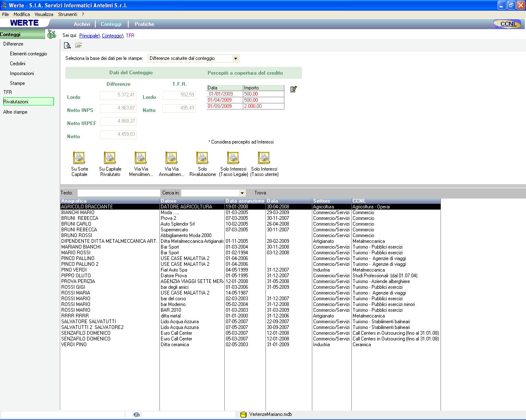Viewport: 526px width, 420px height.
Task: Sort by the CCNL column header
Action: 396,201
